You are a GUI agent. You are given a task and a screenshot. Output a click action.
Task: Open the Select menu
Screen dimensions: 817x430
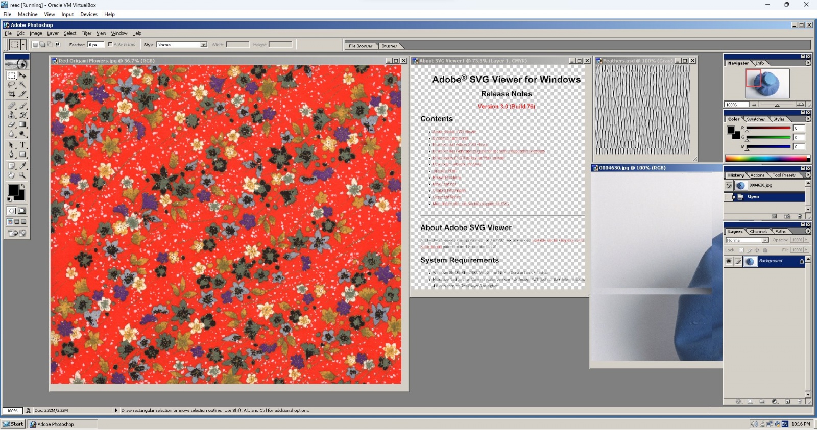point(70,33)
